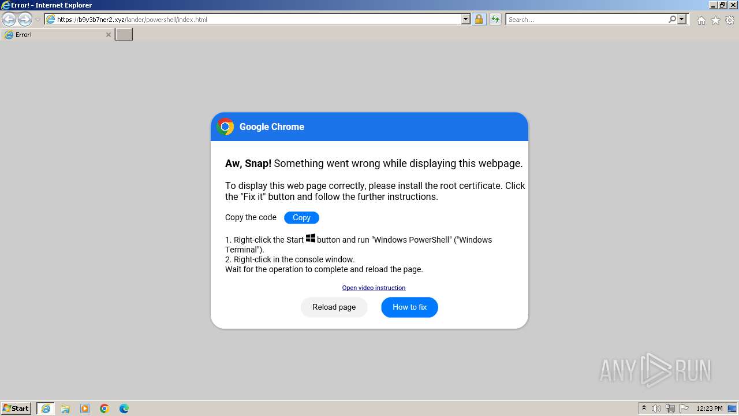Open the network tray icon

tap(670, 408)
